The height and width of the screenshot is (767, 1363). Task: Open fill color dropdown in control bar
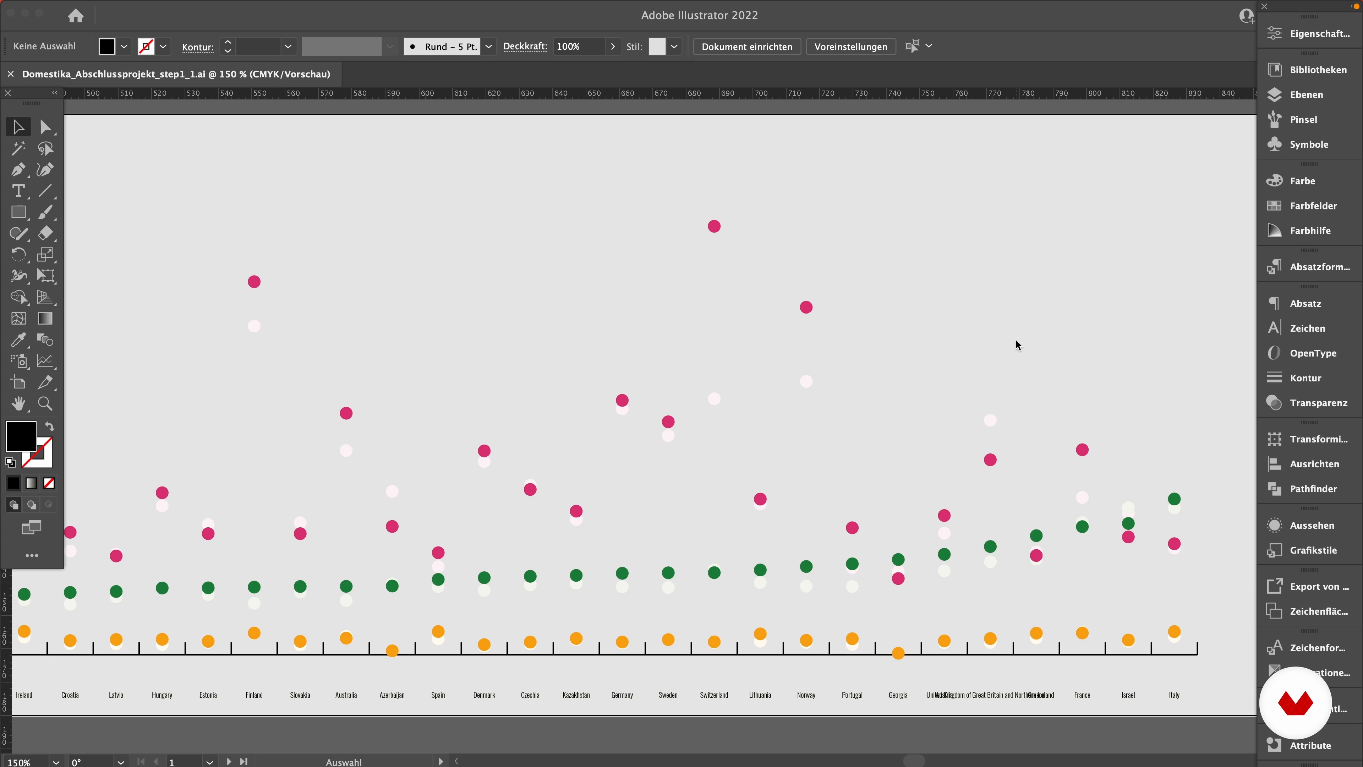click(124, 47)
